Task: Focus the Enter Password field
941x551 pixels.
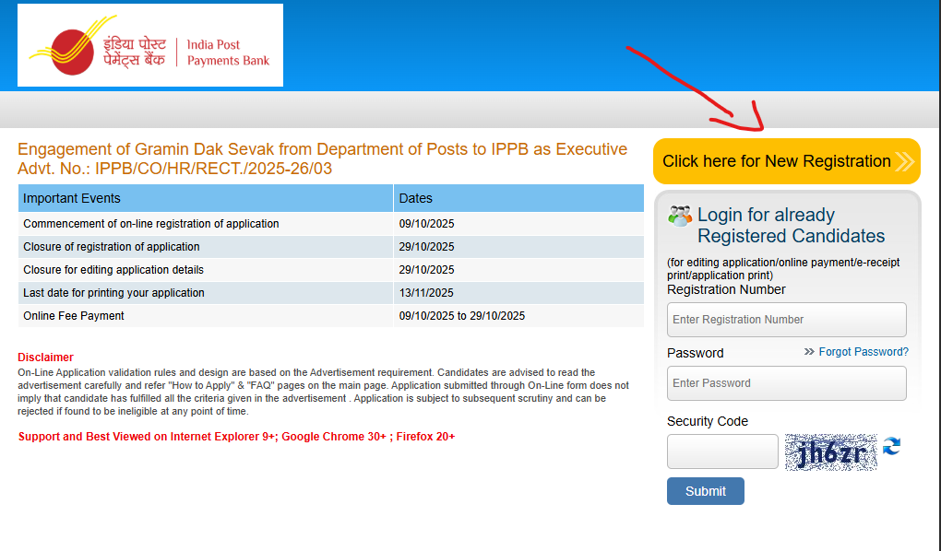Action: (x=786, y=383)
